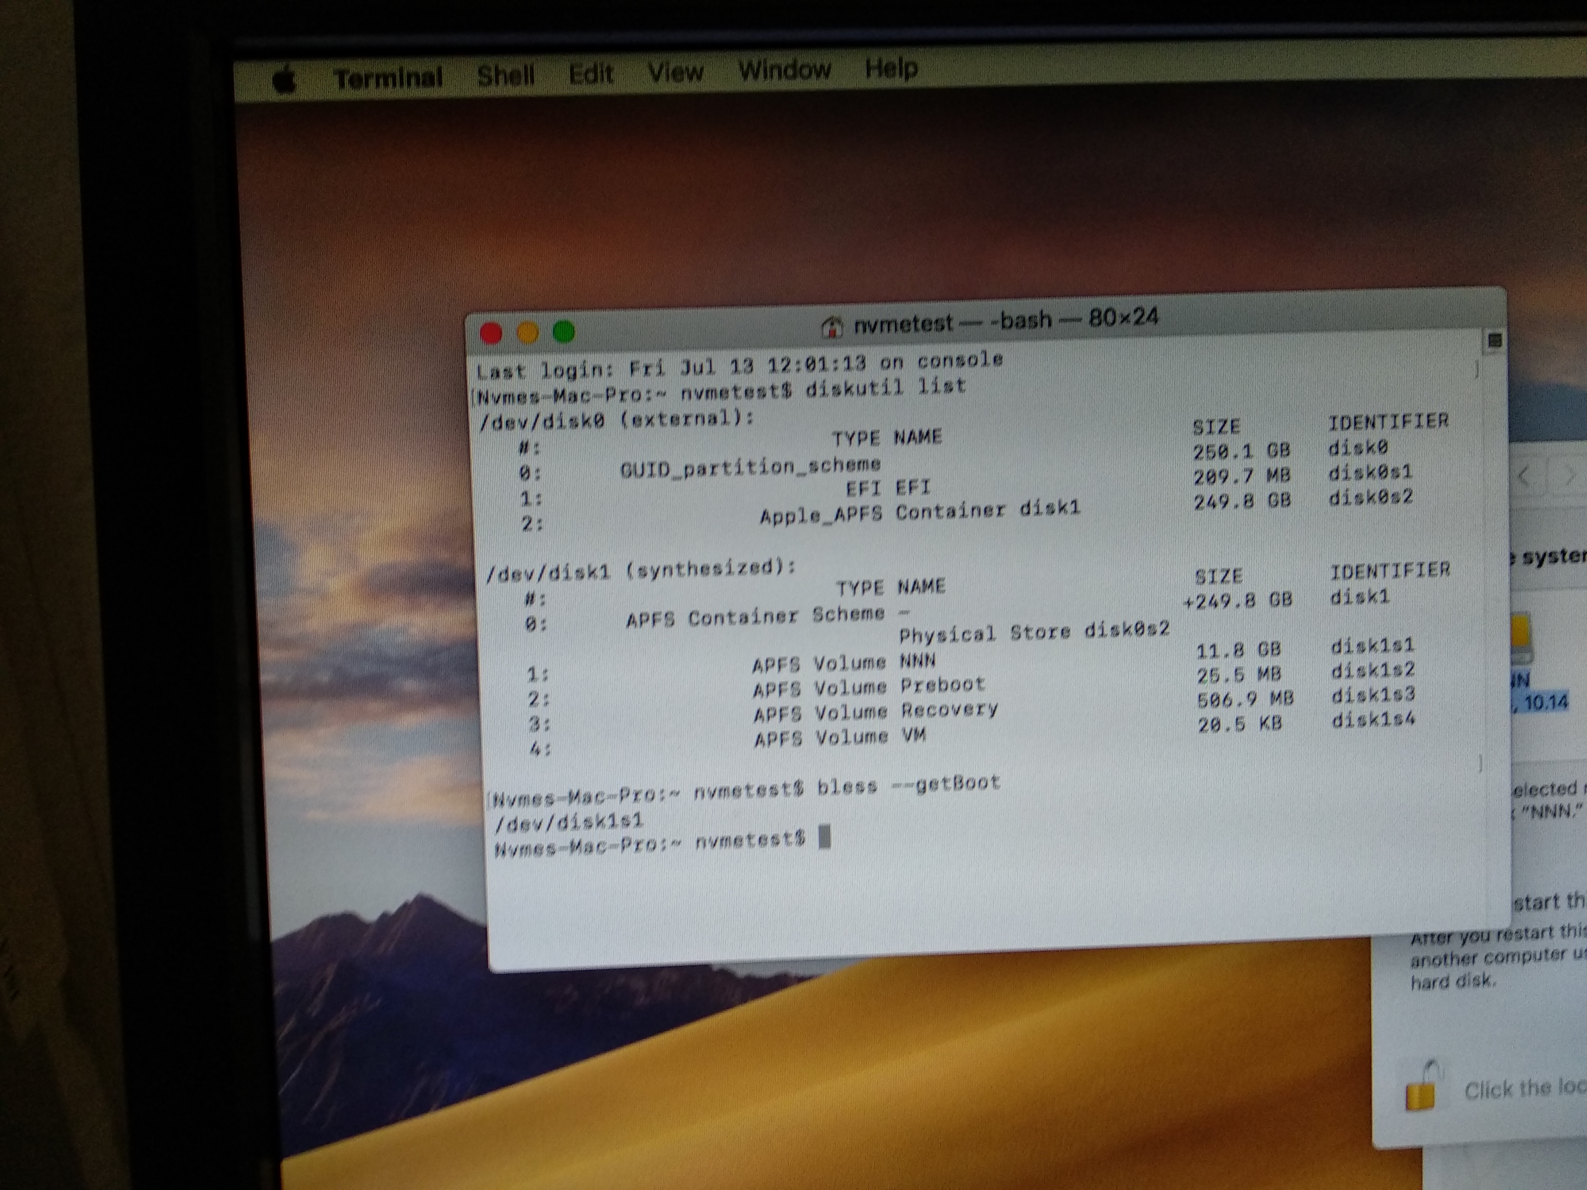Go forward in System Preferences

[1570, 475]
